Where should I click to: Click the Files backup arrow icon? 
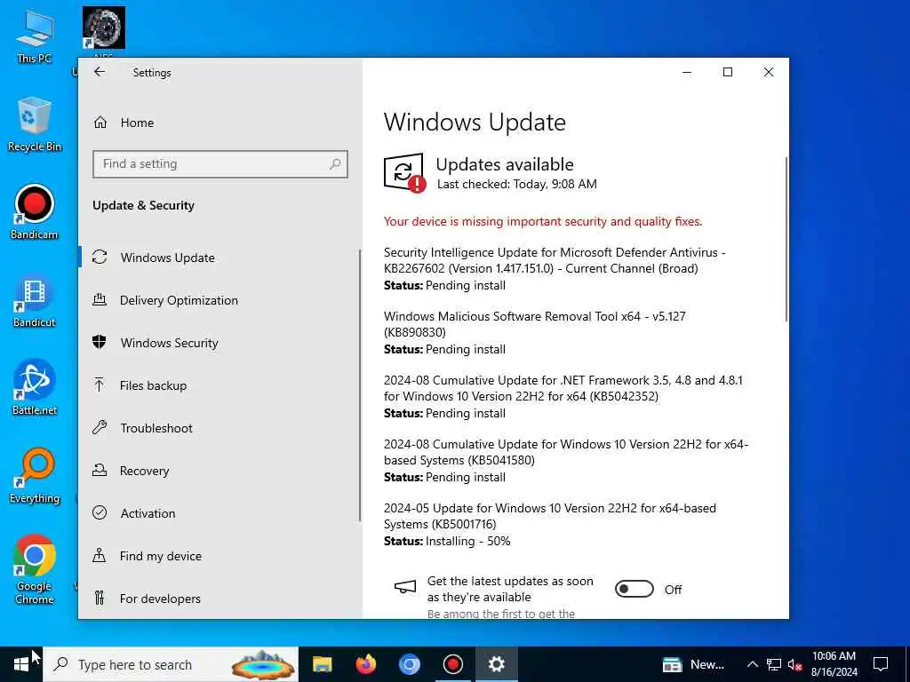(x=100, y=385)
